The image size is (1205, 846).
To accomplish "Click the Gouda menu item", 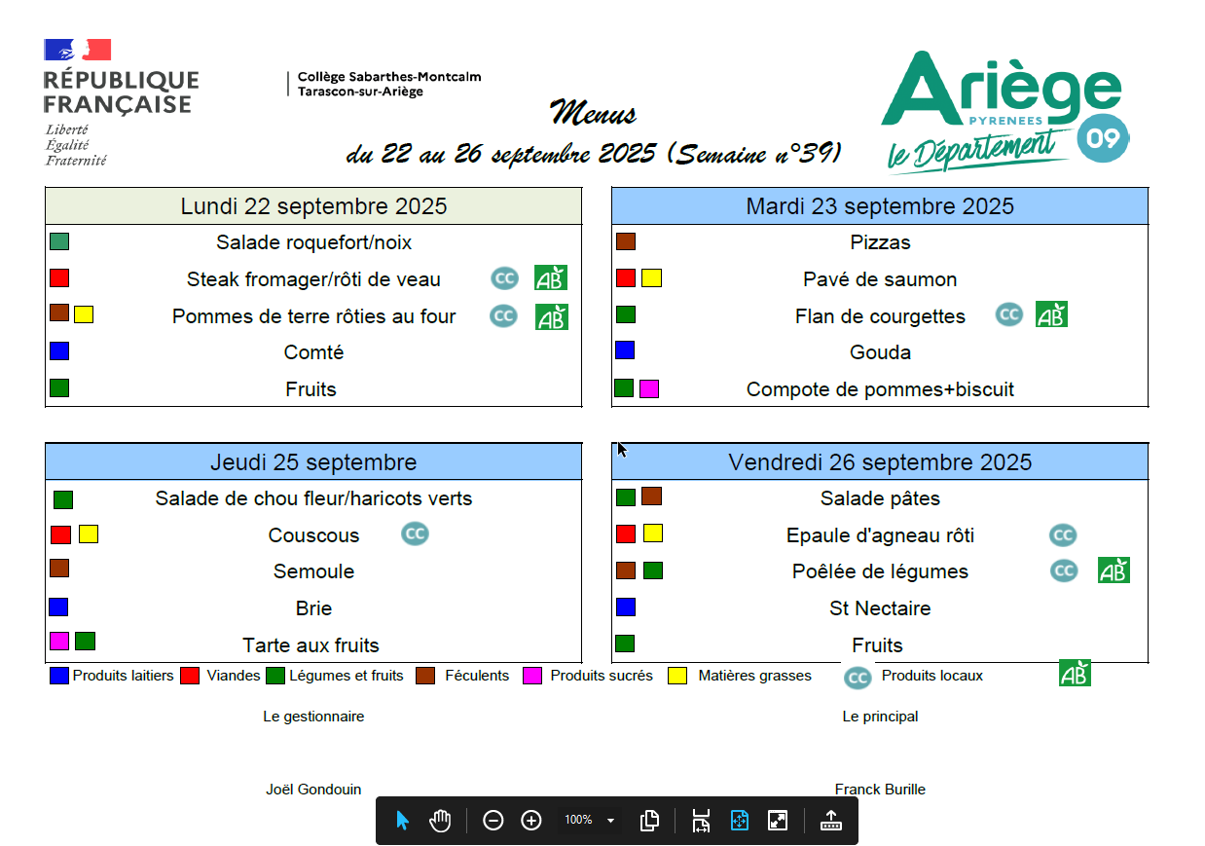I will click(x=880, y=352).
